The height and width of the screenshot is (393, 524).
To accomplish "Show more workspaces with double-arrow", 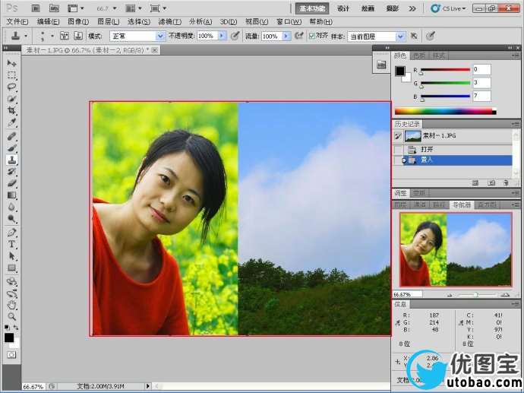I will tap(412, 8).
